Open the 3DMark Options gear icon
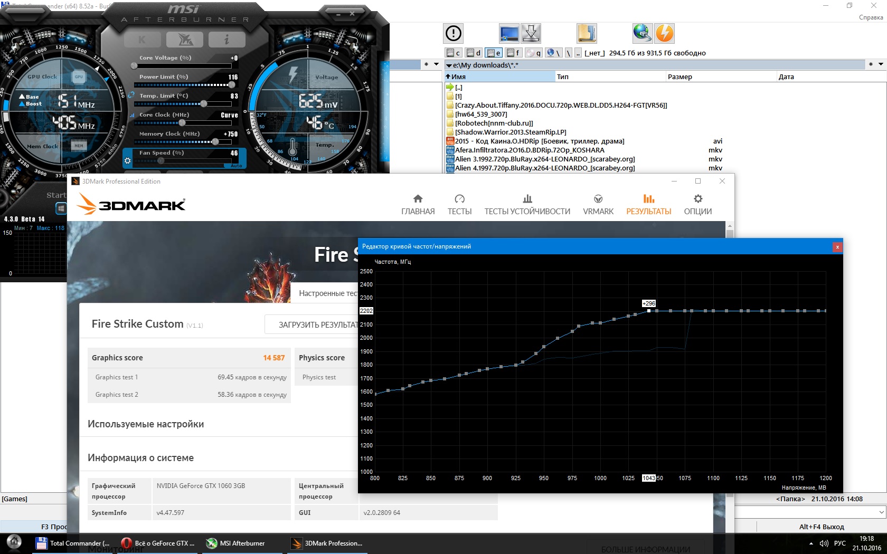Screen dimensions: 887x554 697,204
